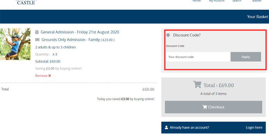Viewport: 269px width, 134px height.
Task: Open Basket in top navigation
Action: pyautogui.click(x=257, y=1)
